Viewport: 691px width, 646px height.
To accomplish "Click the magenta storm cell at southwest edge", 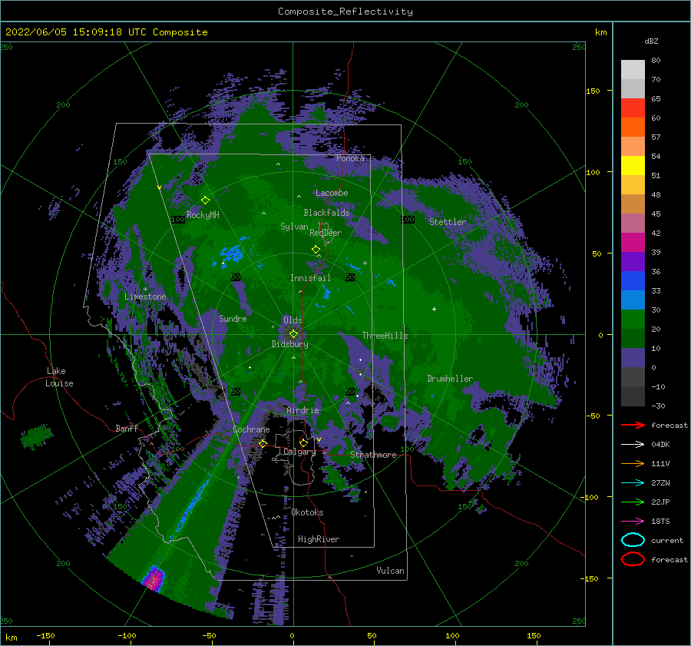I will 154,578.
